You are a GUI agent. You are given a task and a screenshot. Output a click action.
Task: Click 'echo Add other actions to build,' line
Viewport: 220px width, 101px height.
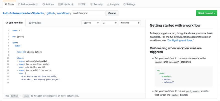click(x=39, y=76)
